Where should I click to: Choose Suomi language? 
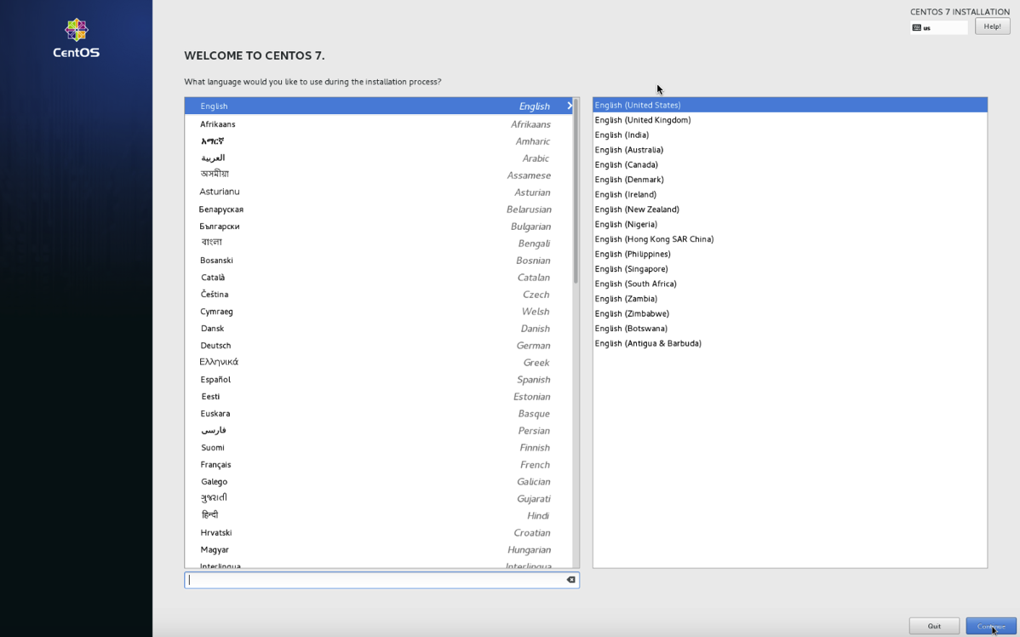click(x=379, y=447)
